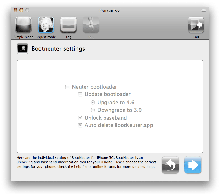Click the toolbar toggle pill button
220x196 pixels.
click(203, 10)
